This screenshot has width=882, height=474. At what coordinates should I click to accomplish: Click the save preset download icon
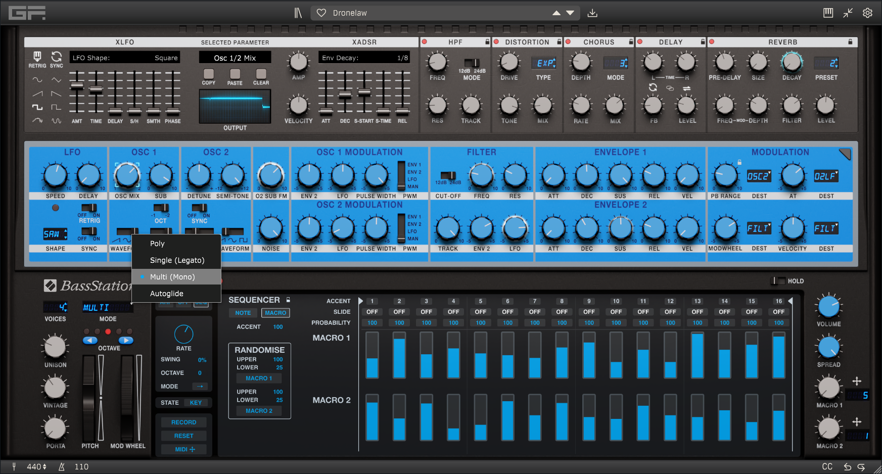[x=592, y=13]
